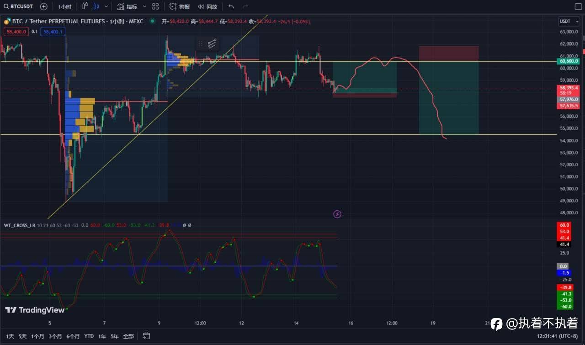The width and height of the screenshot is (585, 345).
Task: Click the 57,615.5 red price label
Action: coord(568,106)
